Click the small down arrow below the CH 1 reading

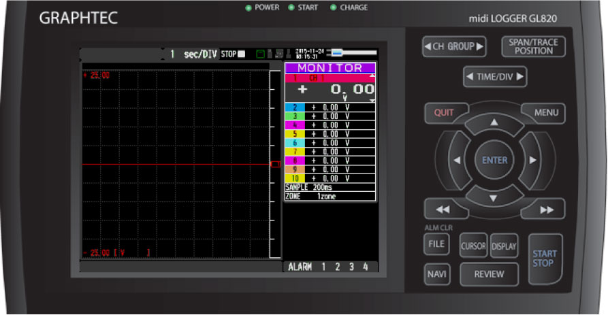point(372,101)
